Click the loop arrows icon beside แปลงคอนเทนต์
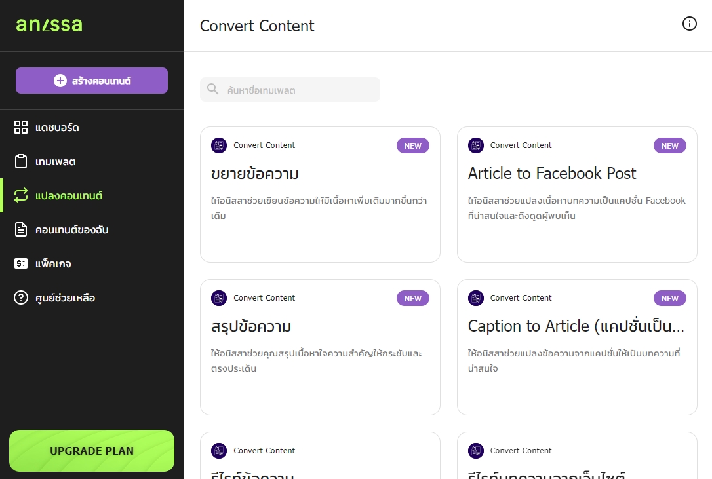This screenshot has width=712, height=479. (21, 195)
